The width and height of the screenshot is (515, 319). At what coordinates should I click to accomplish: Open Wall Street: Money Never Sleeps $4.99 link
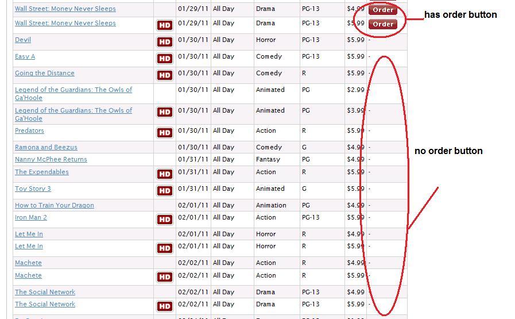pyautogui.click(x=65, y=9)
